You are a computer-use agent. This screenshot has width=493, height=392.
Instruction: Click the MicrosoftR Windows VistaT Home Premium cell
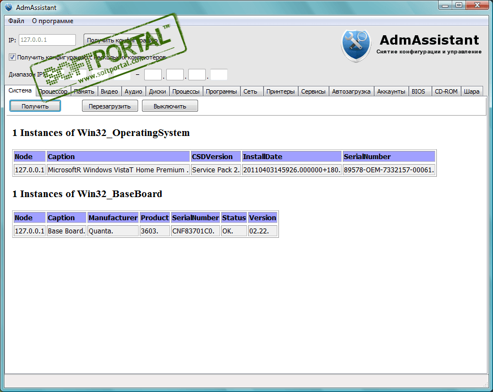click(118, 170)
